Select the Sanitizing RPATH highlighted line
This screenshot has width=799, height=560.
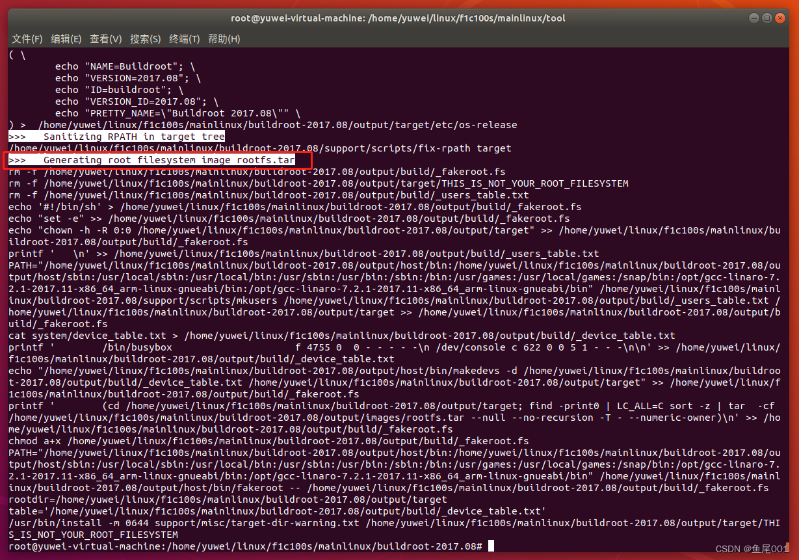[x=117, y=137]
